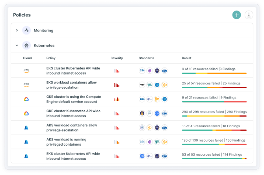The height and width of the screenshot is (175, 264).
Task: Click severity bars of EKS privilege escalation policy
Action: coord(117,85)
